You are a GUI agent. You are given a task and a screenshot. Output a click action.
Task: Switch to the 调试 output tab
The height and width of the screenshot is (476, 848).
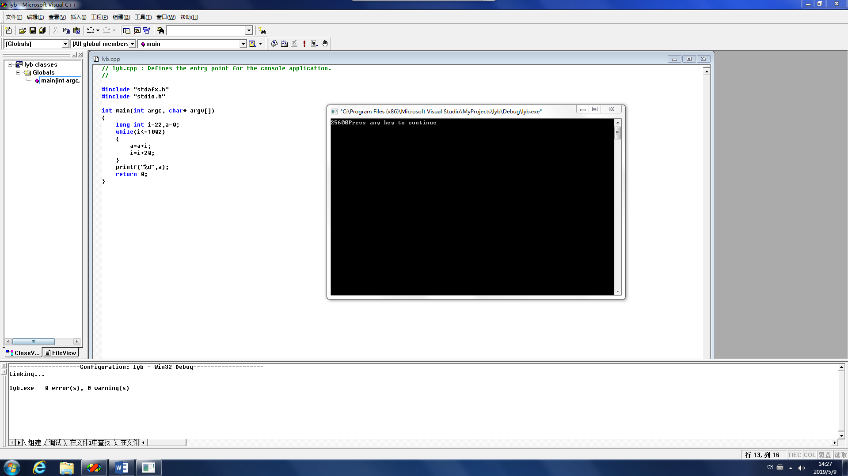(55, 442)
